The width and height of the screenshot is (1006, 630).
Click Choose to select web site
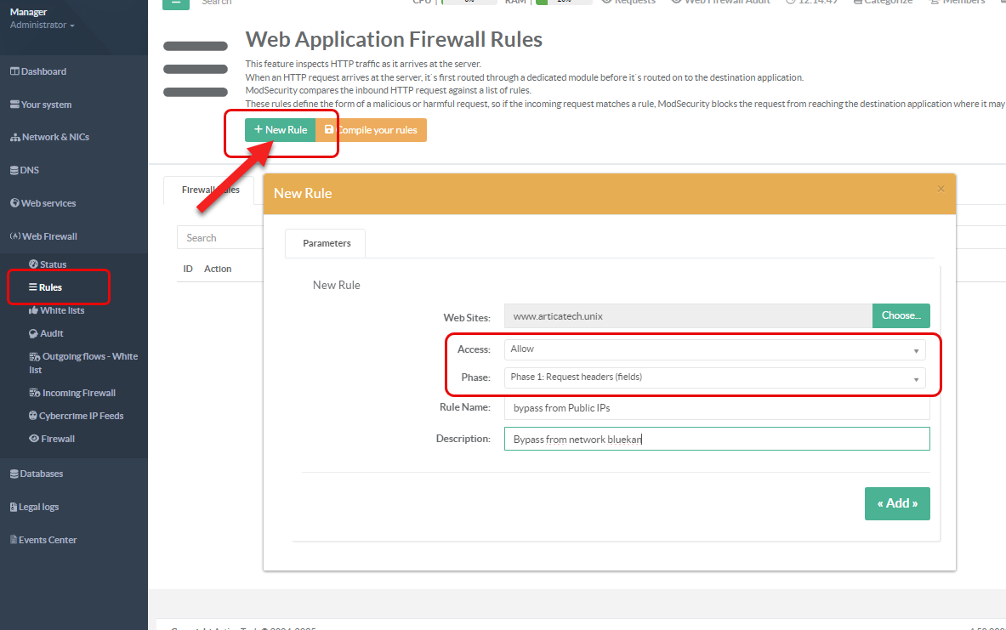[901, 315]
